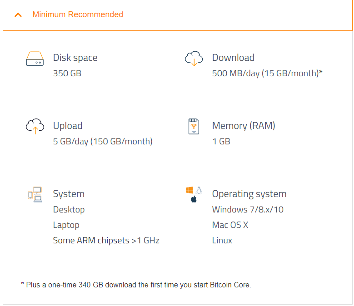
Task: Click the Disk space heading
Action: pos(75,58)
